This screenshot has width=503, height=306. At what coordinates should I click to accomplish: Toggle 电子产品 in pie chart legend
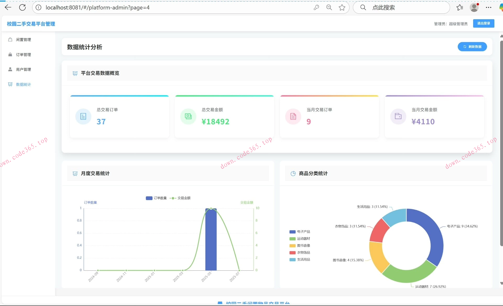tap(303, 232)
